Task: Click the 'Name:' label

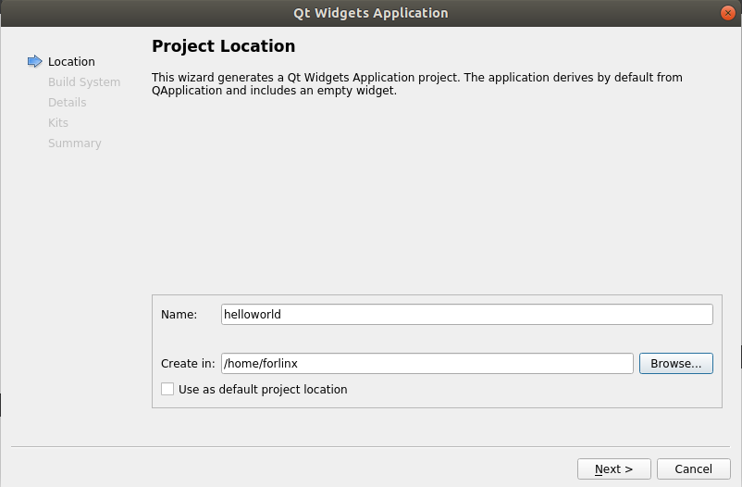Action: coord(179,315)
